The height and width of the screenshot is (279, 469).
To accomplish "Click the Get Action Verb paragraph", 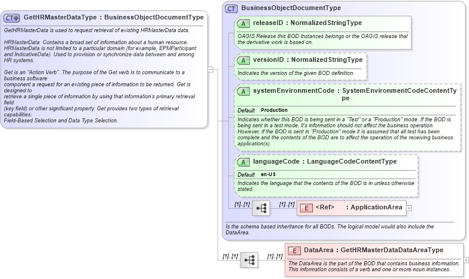I will 100,96.
